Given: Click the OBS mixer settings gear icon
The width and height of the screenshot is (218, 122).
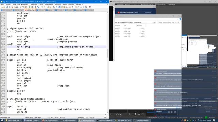Looking at the screenshot, I should [x=175, y=112].
